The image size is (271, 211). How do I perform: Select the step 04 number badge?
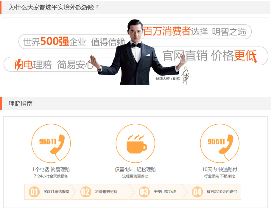coord(197,192)
